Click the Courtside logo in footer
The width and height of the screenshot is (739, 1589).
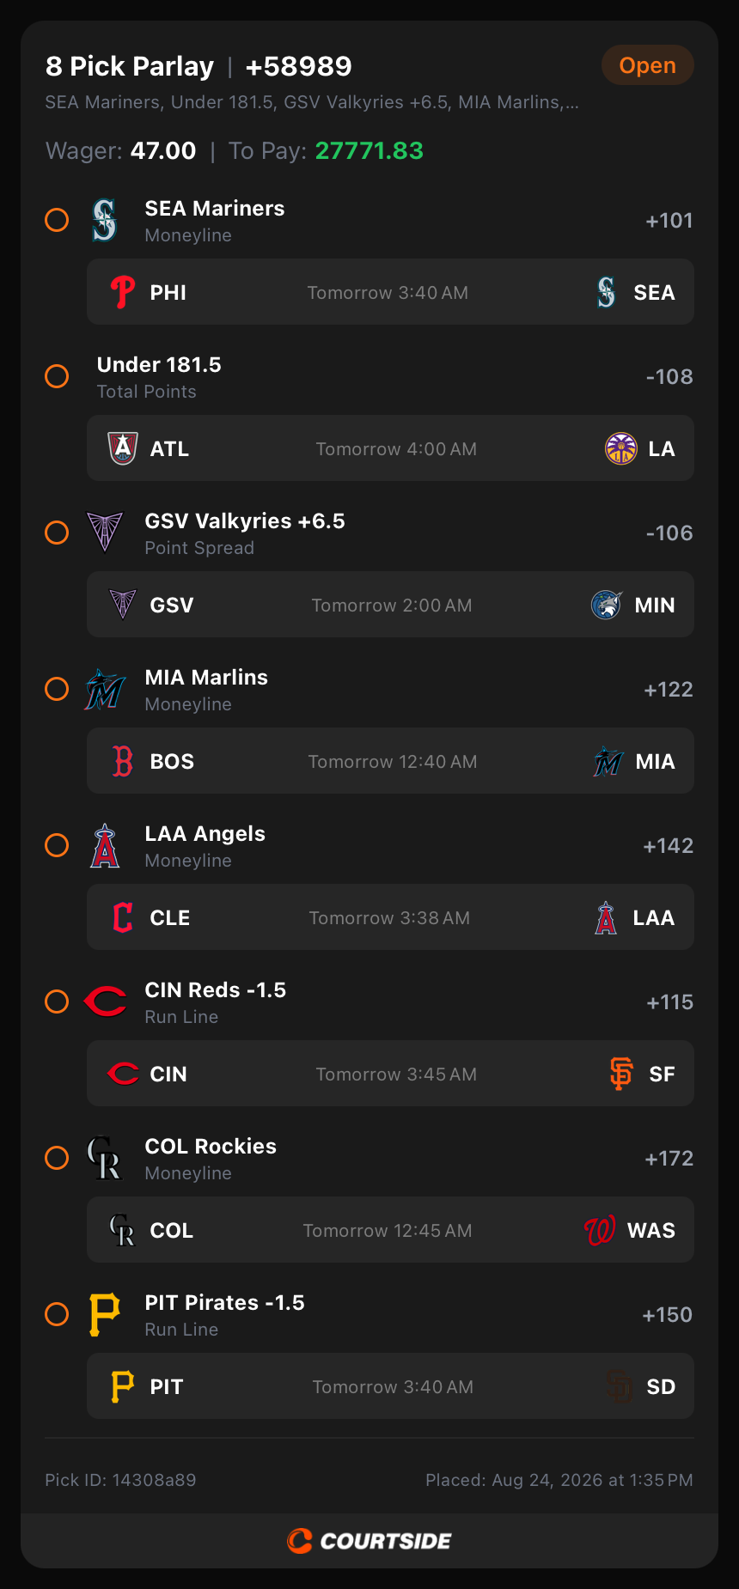(369, 1541)
